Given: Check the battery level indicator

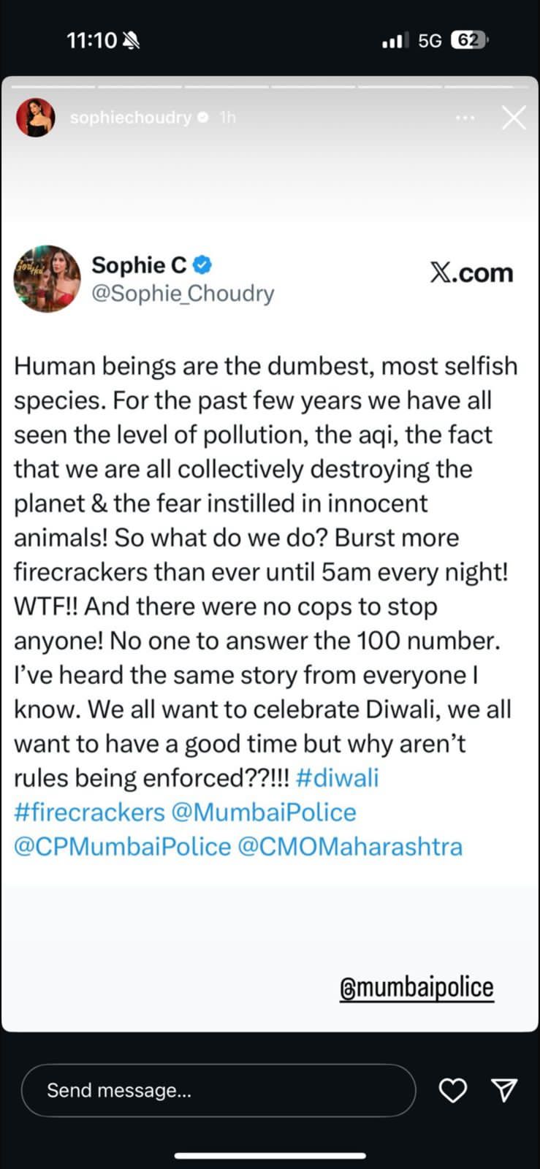Looking at the screenshot, I should (471, 41).
